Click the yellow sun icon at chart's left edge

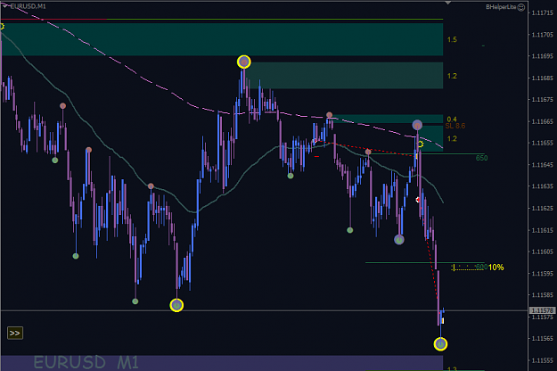click(2, 26)
